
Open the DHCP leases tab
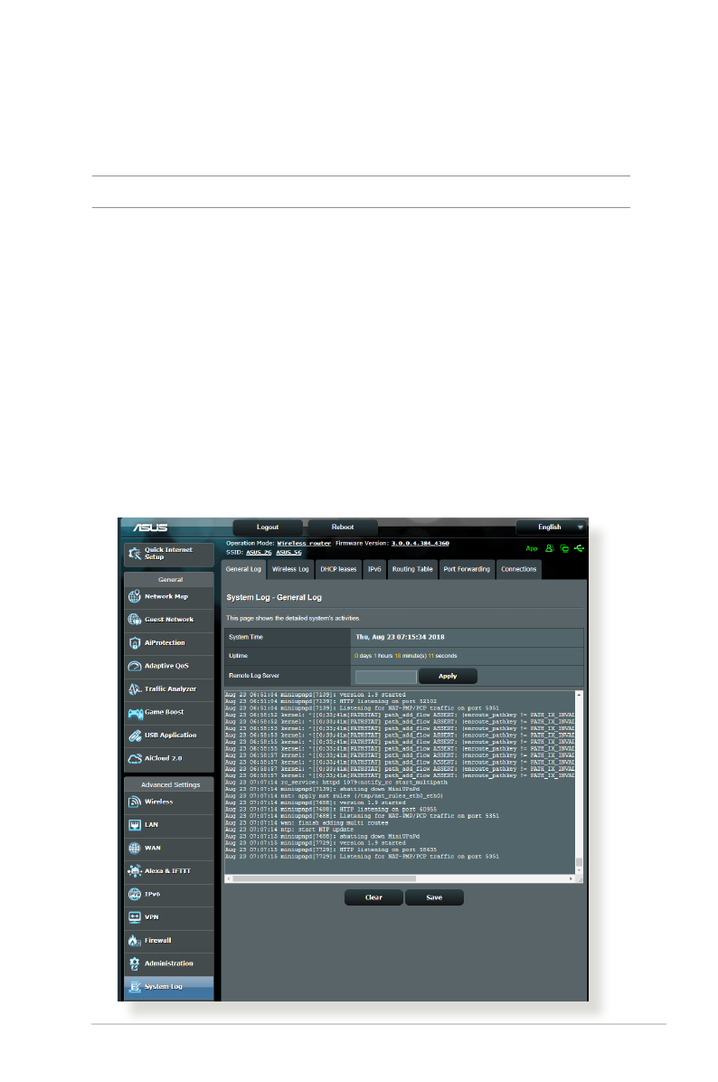339,569
